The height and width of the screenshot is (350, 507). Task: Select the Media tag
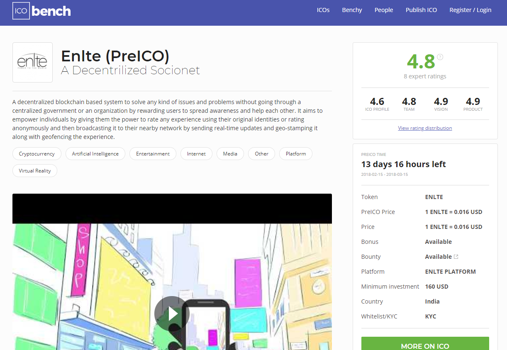230,154
